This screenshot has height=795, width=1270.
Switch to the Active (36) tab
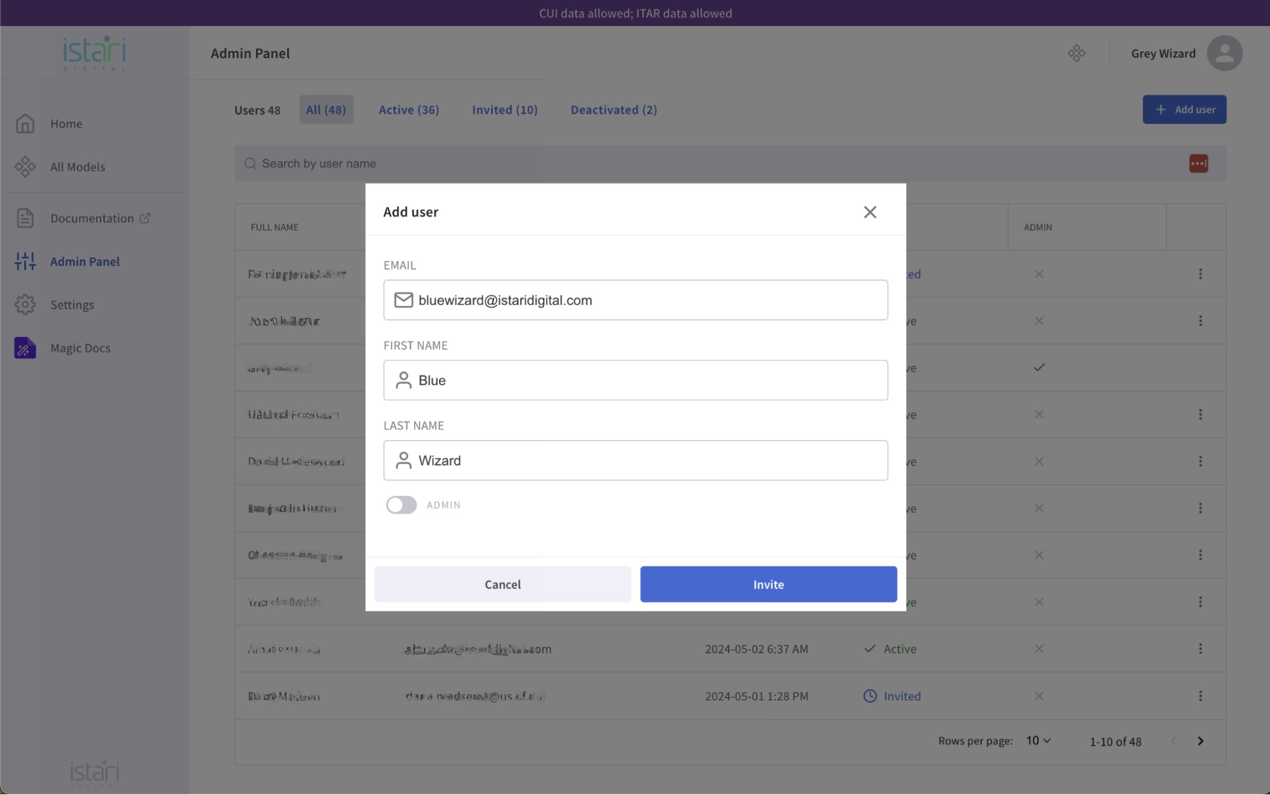pyautogui.click(x=409, y=109)
